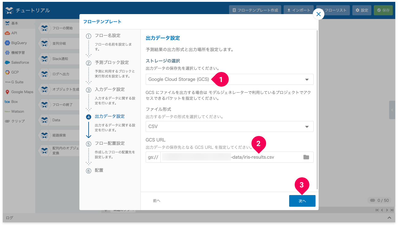Pick the フローの終了 block

pyautogui.click(x=59, y=105)
